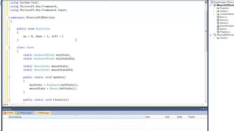Sort by Projekt column header
The image size is (234, 131).
[x=197, y=117]
